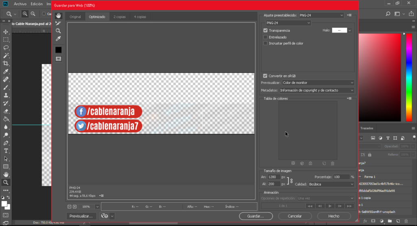Open the browser preview dropdown arrow

tap(112, 216)
